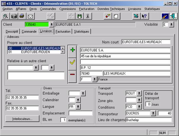The width and height of the screenshot is (179, 136).
Task: Click the address list scroll up arrow
Action: (63, 48)
